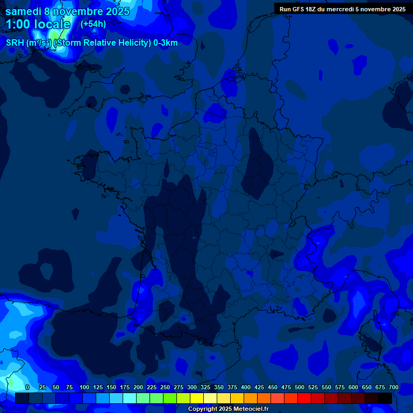This screenshot has width=413, height=413.
Task: Click the 1:00 locale time label
Action: coord(38,24)
